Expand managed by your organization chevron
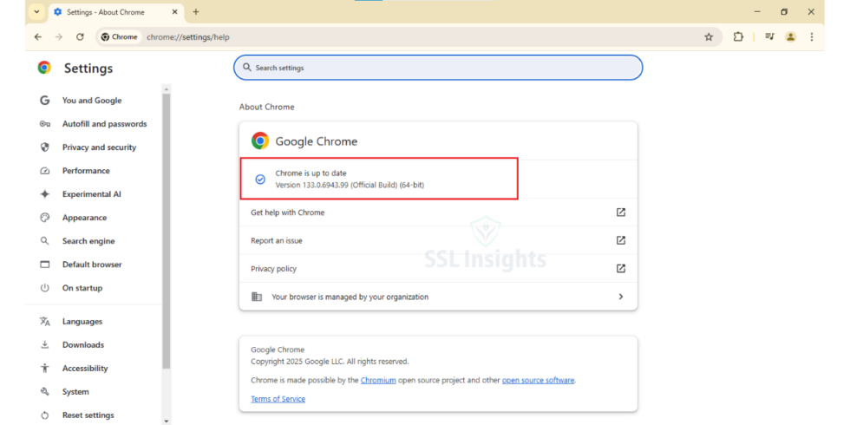The image size is (850, 425). point(621,297)
